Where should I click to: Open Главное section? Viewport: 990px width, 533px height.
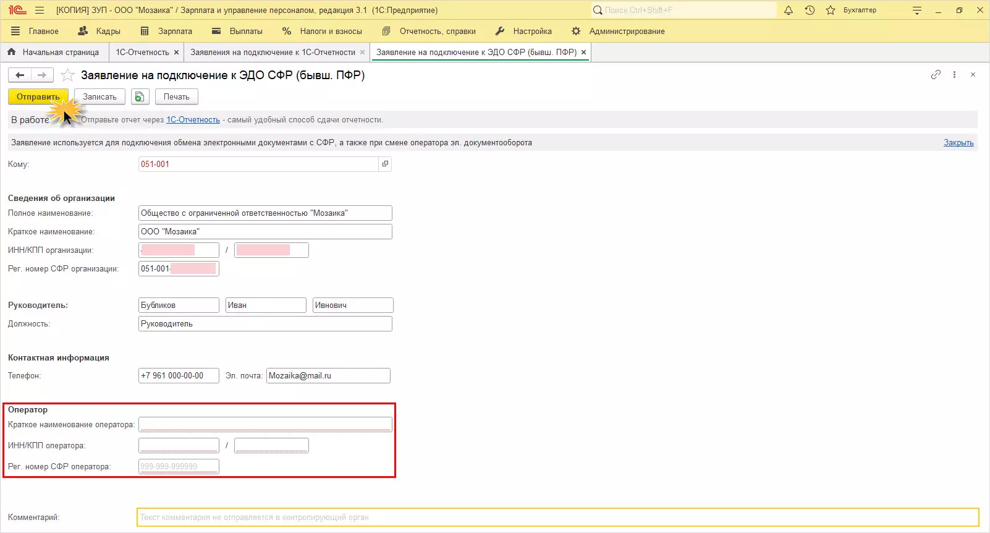(x=43, y=31)
